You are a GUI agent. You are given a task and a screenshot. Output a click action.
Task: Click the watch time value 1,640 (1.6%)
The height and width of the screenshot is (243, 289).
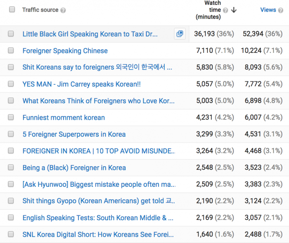tap(215, 234)
